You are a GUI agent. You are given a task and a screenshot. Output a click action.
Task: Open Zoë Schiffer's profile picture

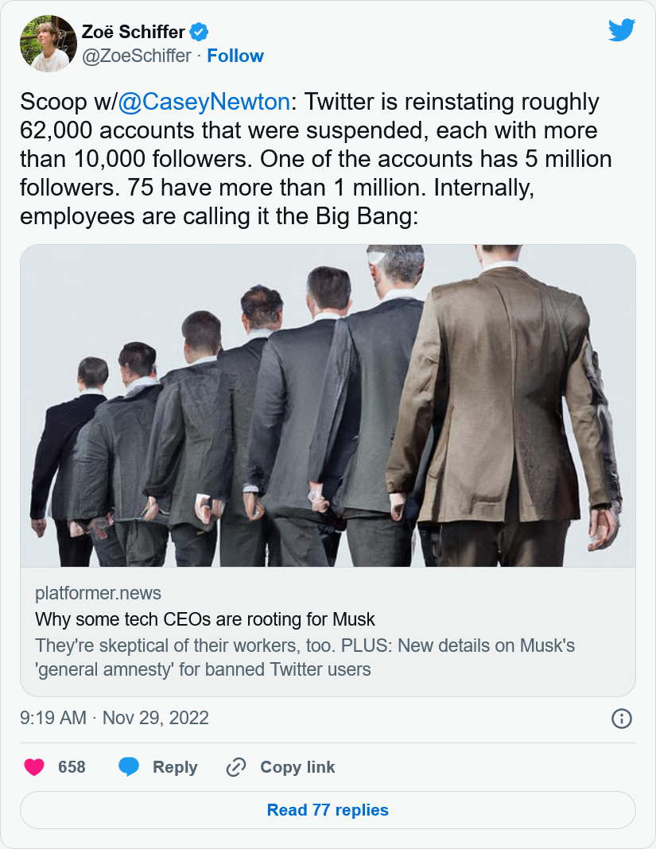click(x=49, y=43)
